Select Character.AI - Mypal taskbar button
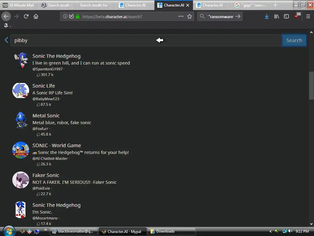Image resolution: width=314 pixels, height=236 pixels. [123, 231]
